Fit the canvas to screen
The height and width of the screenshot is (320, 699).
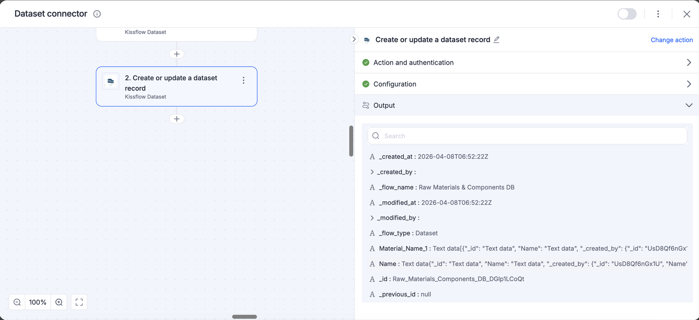click(x=79, y=302)
